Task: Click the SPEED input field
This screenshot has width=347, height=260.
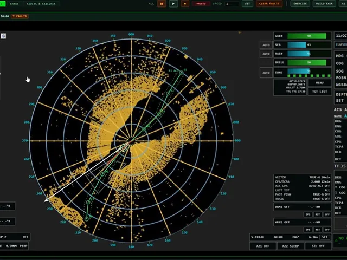Action: pos(232,4)
